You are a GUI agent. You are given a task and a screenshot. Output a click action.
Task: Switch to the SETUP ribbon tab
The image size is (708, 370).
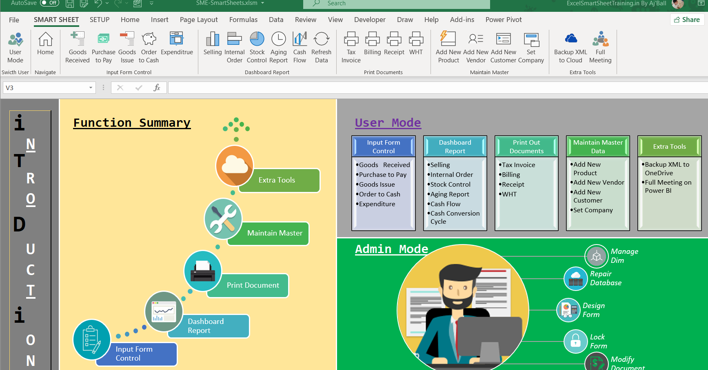(100, 20)
